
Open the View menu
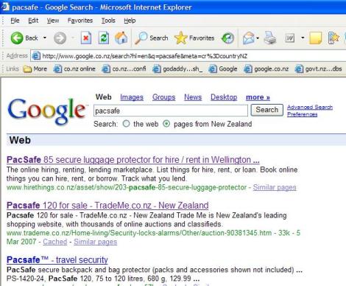53,21
